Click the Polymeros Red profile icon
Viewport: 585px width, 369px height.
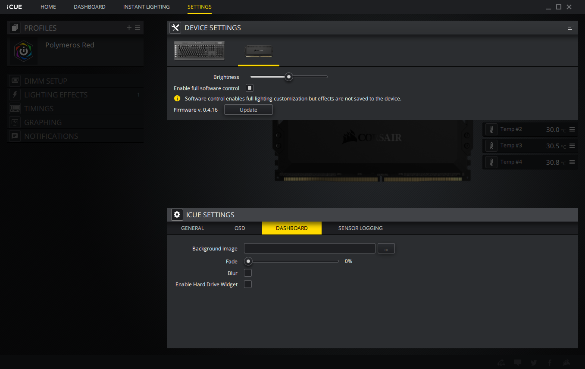[24, 51]
